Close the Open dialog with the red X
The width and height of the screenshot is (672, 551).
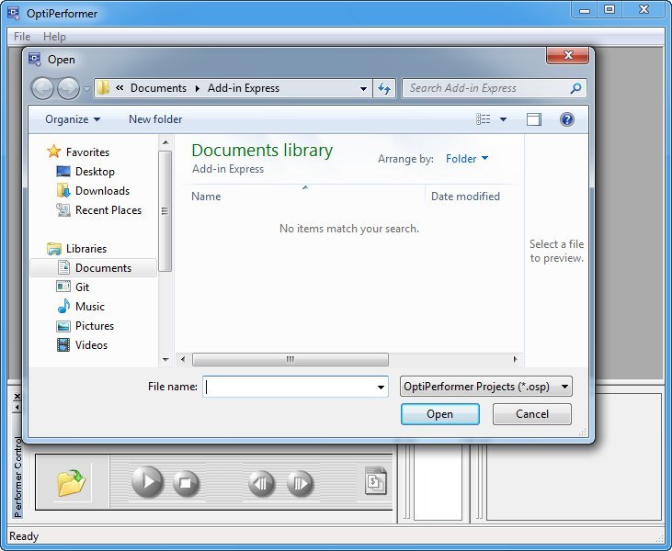[x=567, y=55]
